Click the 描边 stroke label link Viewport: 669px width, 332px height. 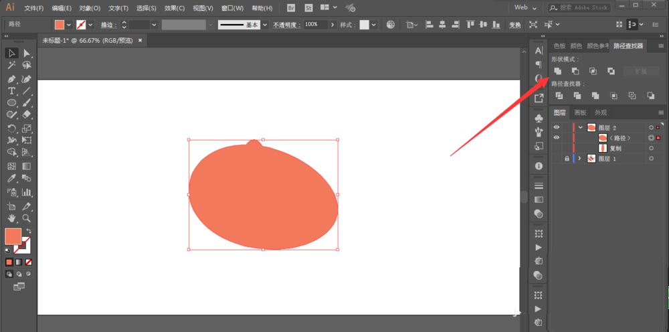point(107,24)
